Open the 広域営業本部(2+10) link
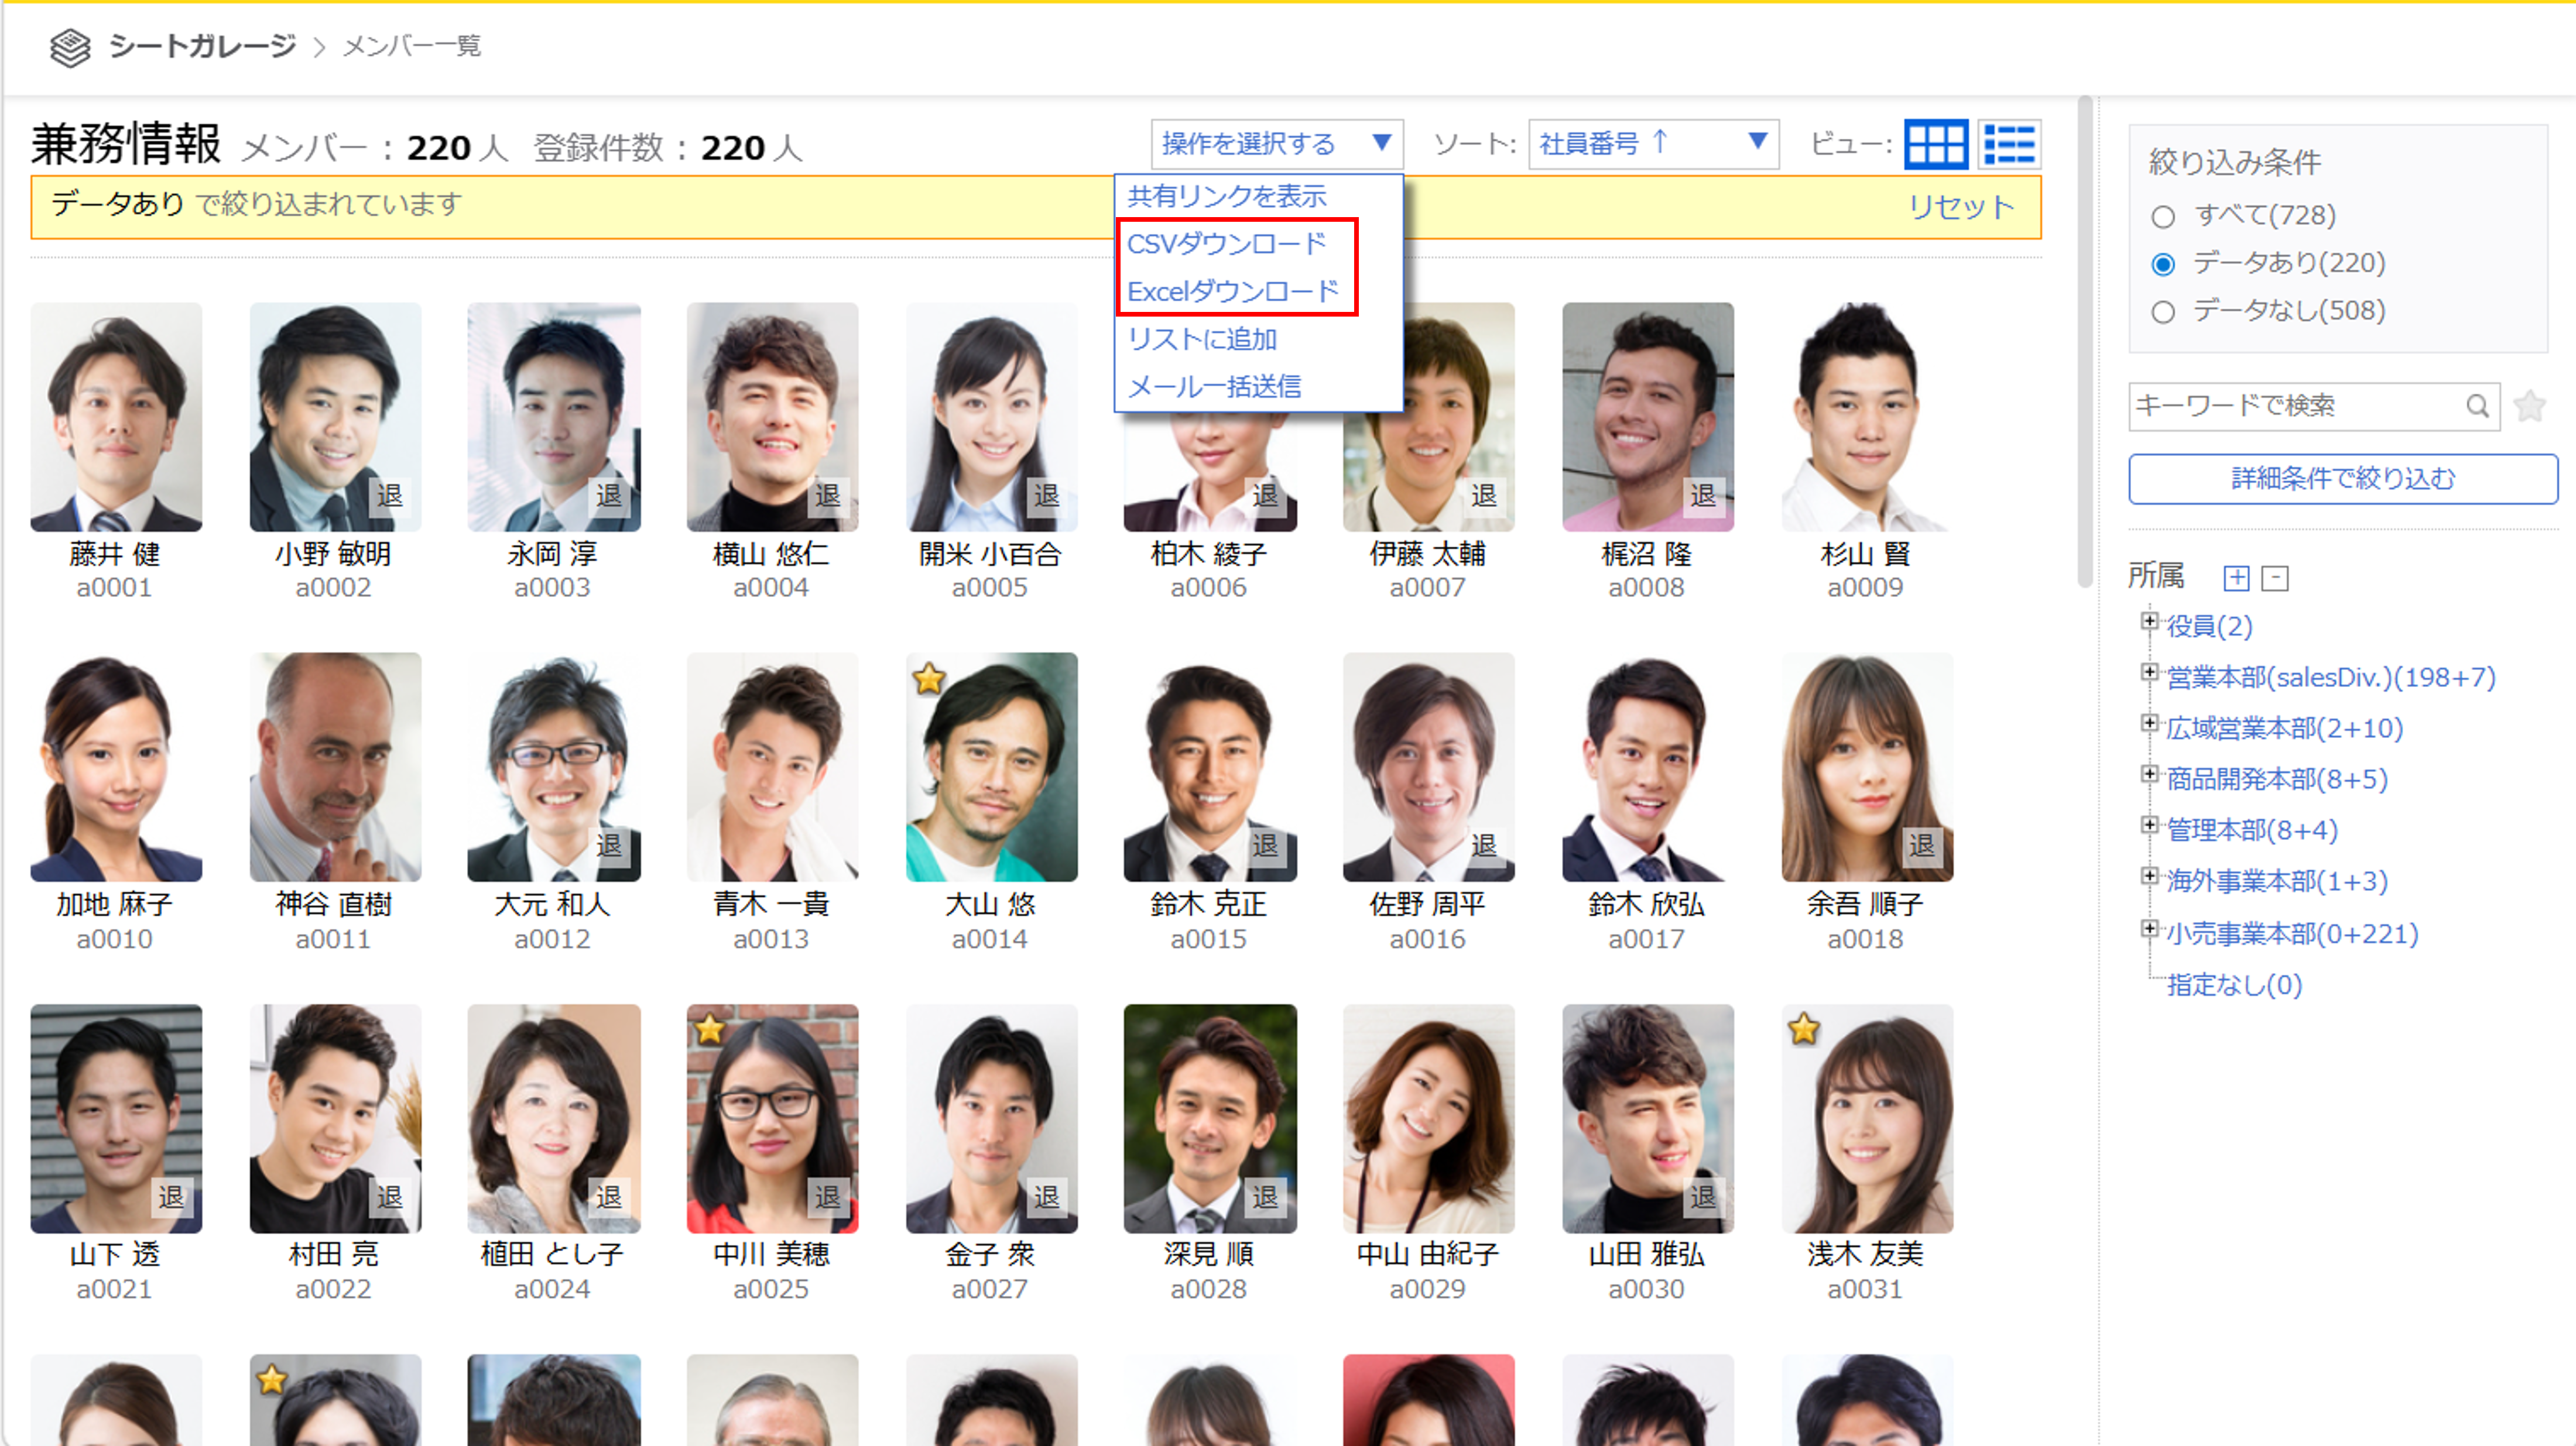Viewport: 2576px width, 1446px height. coord(2284,729)
